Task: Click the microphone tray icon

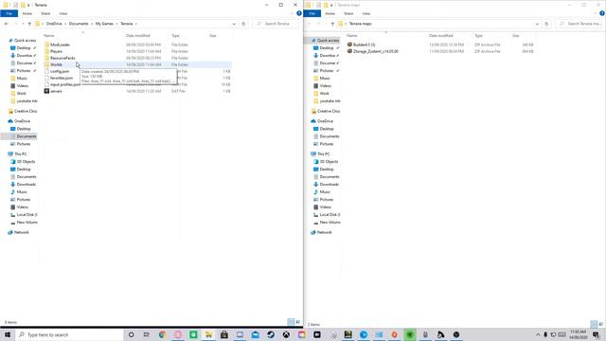Action: (x=545, y=334)
